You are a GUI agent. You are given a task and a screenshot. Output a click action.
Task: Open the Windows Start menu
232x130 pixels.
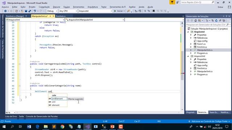point(4,127)
